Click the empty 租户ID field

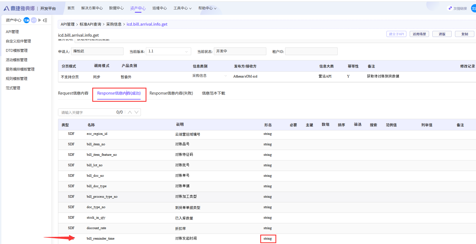(311, 51)
